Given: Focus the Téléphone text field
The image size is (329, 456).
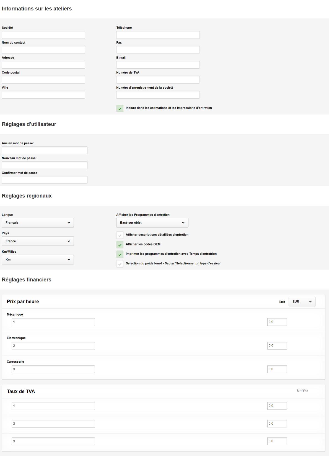Looking at the screenshot, I should click(158, 35).
